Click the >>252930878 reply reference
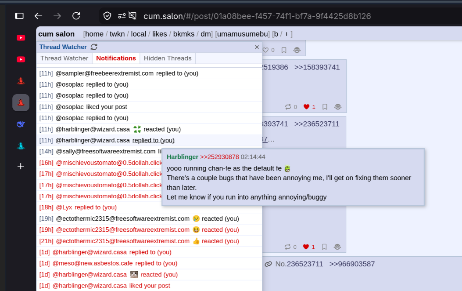 coord(219,157)
